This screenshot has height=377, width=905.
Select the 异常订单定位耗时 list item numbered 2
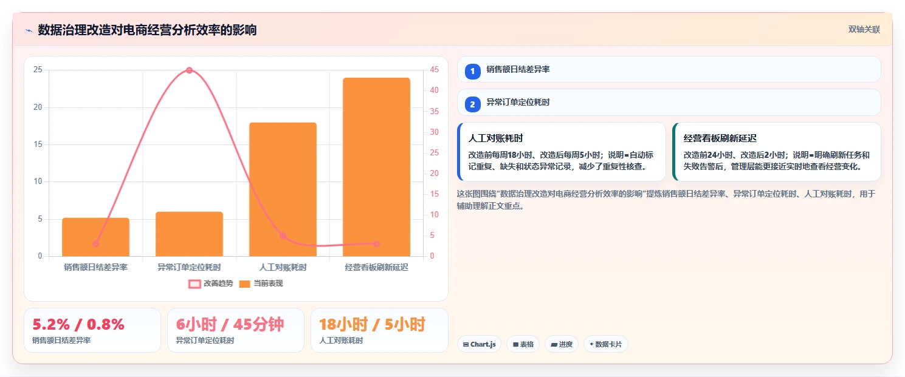pyautogui.click(x=669, y=103)
